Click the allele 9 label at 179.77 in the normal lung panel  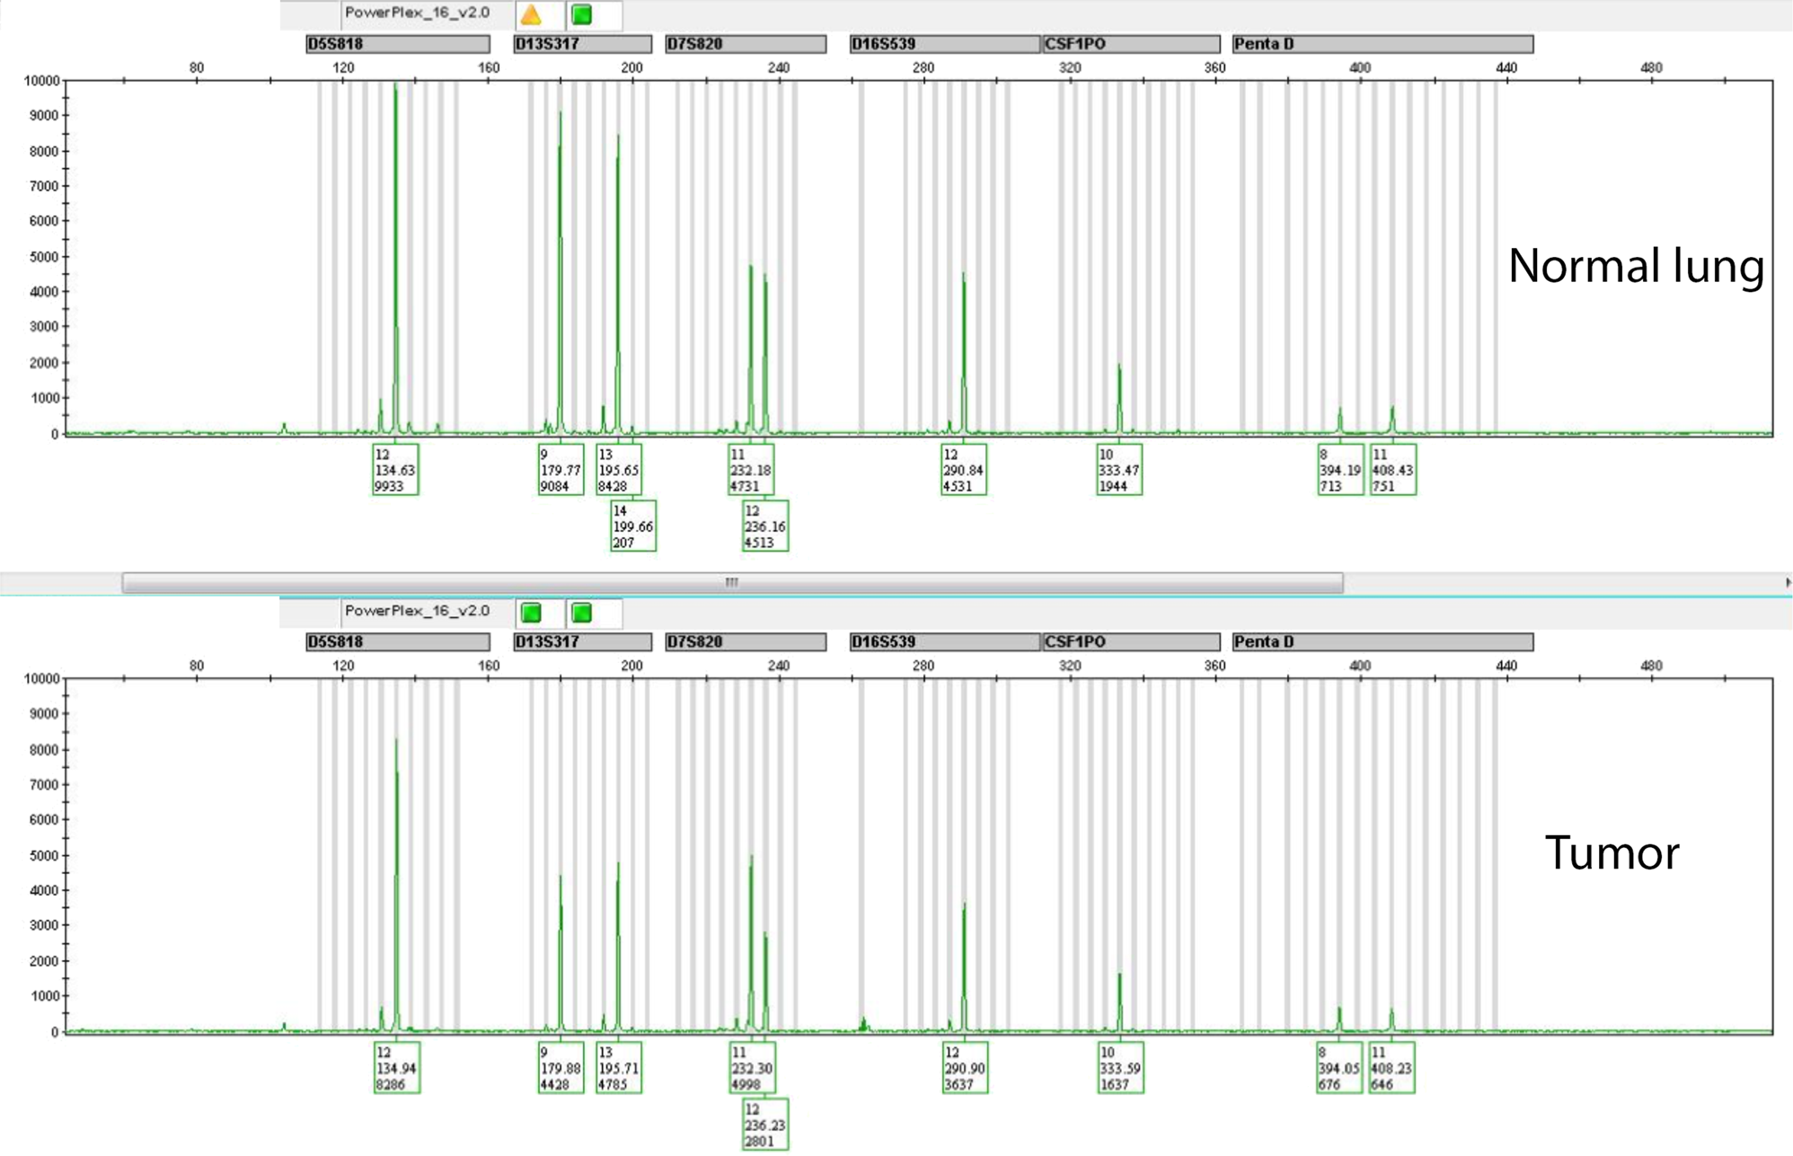[561, 470]
